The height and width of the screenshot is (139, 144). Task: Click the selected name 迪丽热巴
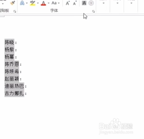point(14,86)
